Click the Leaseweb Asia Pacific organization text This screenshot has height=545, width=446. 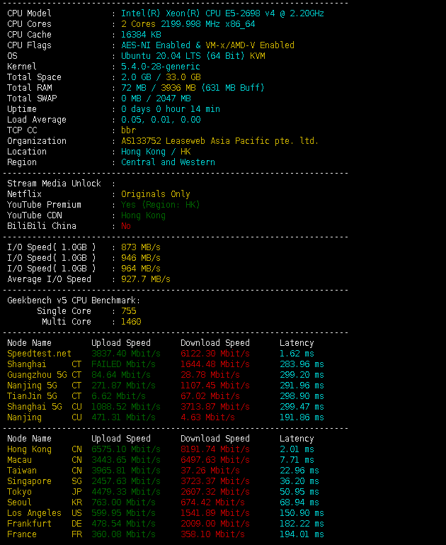[x=219, y=141]
